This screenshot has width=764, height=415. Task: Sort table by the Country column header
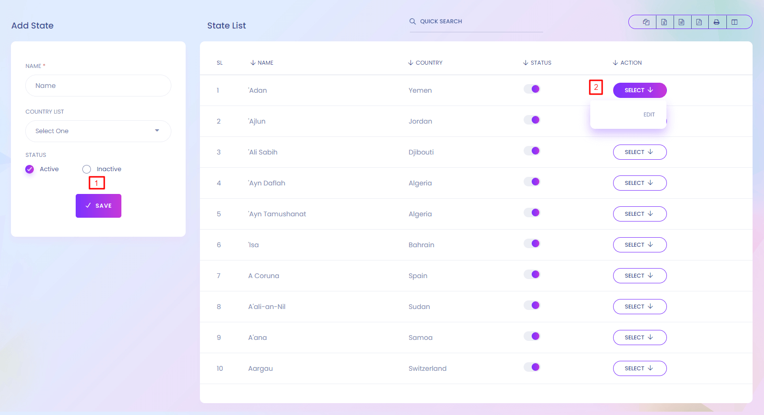click(x=428, y=63)
